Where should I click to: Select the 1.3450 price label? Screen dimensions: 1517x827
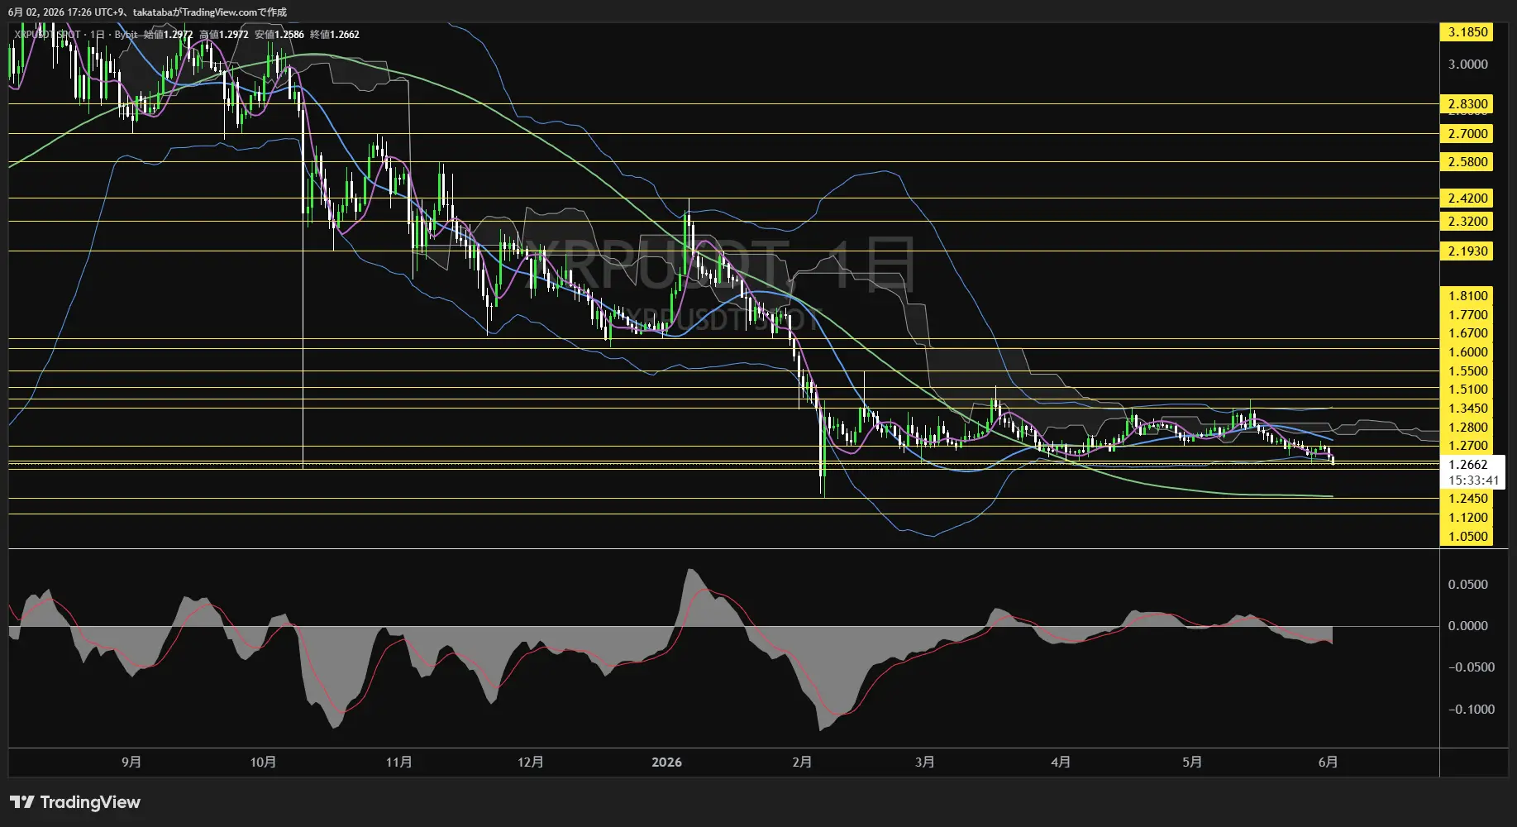click(x=1467, y=409)
